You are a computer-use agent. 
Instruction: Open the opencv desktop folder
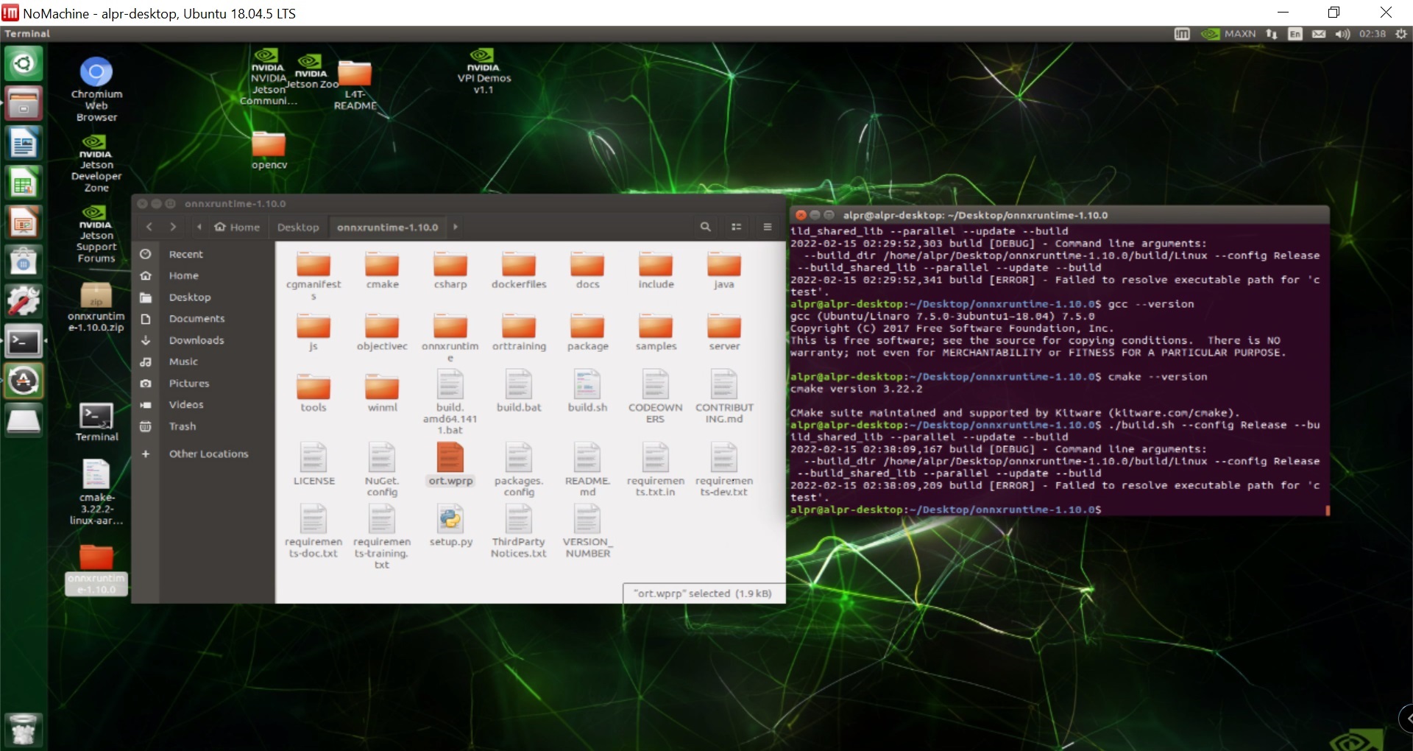point(269,149)
